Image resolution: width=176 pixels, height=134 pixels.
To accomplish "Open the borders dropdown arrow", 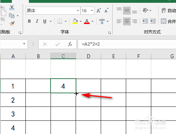I will (x=66, y=21).
